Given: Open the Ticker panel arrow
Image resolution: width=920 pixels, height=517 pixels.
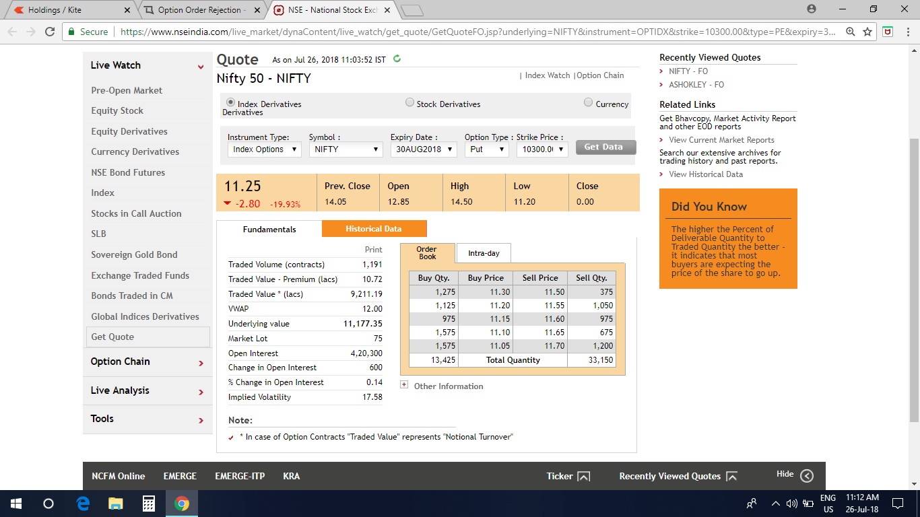Looking at the screenshot, I should click(584, 477).
